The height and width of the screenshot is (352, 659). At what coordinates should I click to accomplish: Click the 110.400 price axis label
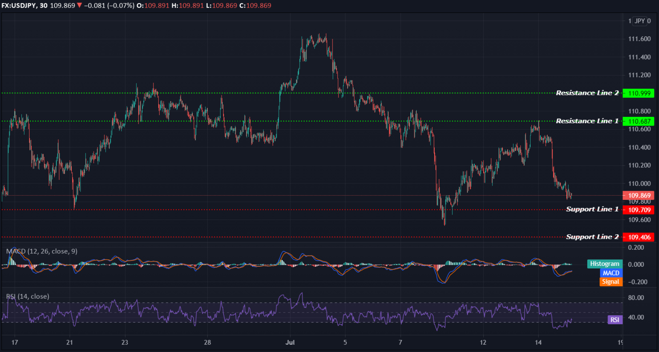pos(639,147)
